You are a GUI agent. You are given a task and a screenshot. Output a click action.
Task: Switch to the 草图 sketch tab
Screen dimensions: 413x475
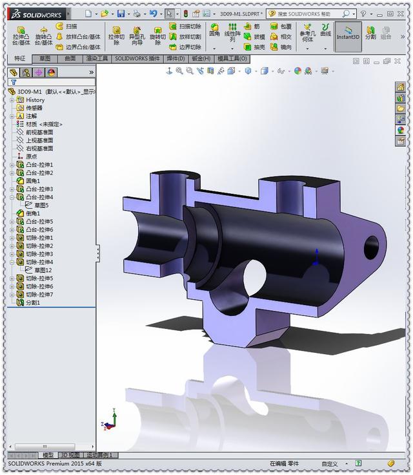(x=45, y=58)
